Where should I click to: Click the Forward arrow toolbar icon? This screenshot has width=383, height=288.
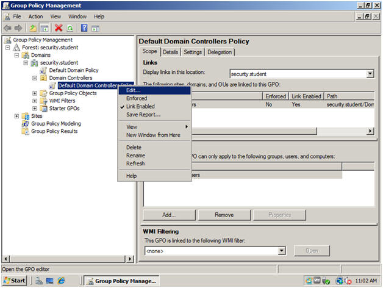[18, 28]
